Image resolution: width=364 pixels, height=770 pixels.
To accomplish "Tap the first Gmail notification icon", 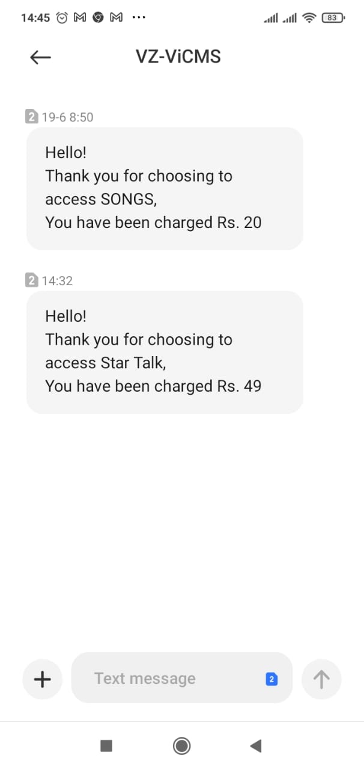I will 80,18.
